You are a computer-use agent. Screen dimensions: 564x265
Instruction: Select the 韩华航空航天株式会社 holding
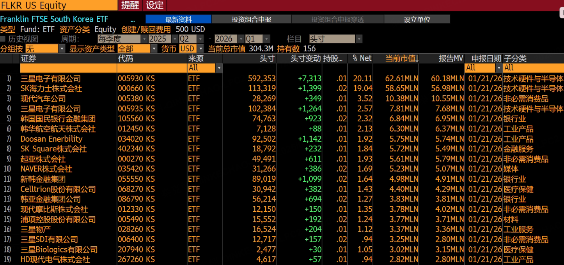pyautogui.click(x=58, y=129)
